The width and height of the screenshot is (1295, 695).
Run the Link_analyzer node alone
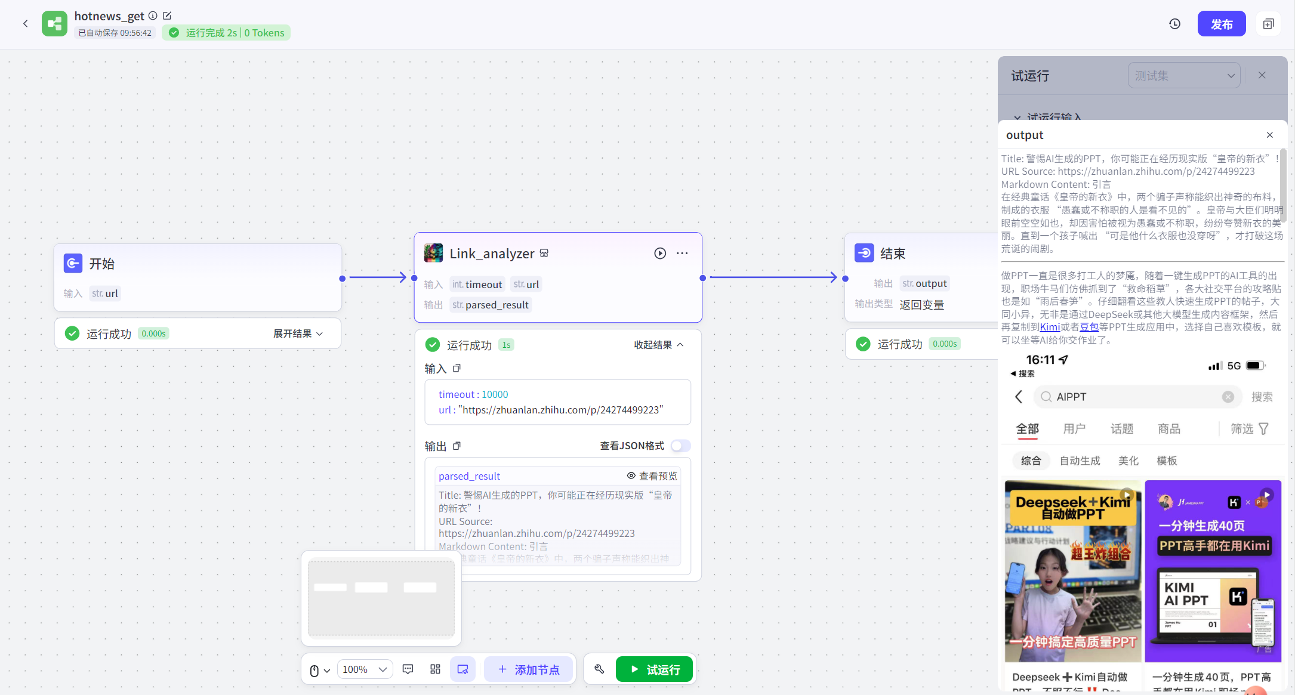(659, 254)
